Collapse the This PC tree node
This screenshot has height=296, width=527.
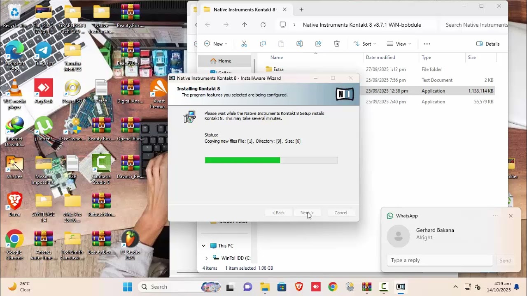pos(203,246)
